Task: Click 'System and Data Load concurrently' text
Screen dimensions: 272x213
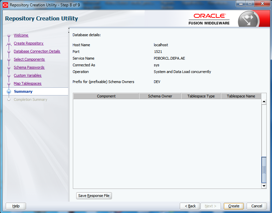Action: pos(182,72)
